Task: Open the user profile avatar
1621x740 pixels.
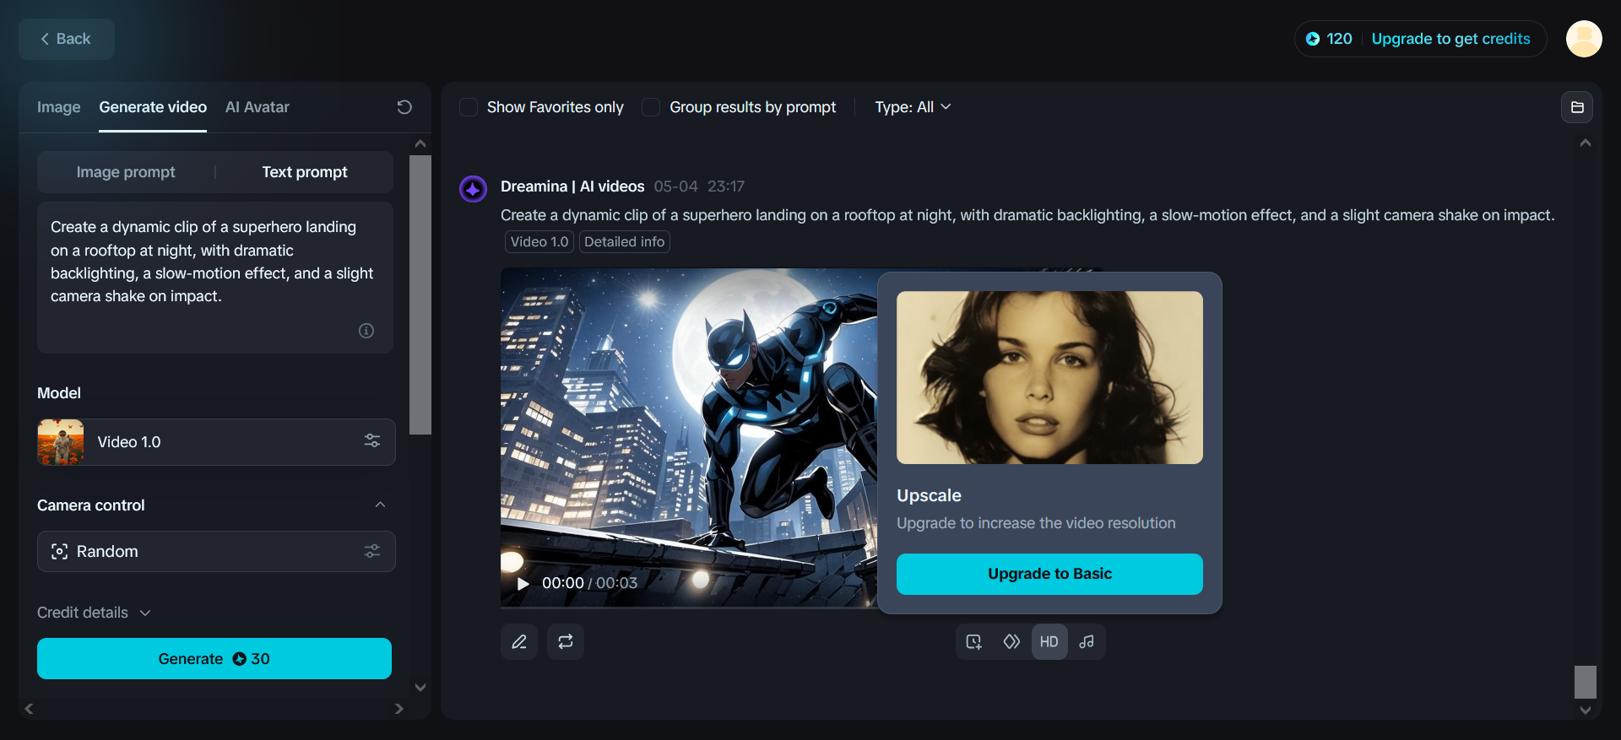Action: click(1584, 39)
